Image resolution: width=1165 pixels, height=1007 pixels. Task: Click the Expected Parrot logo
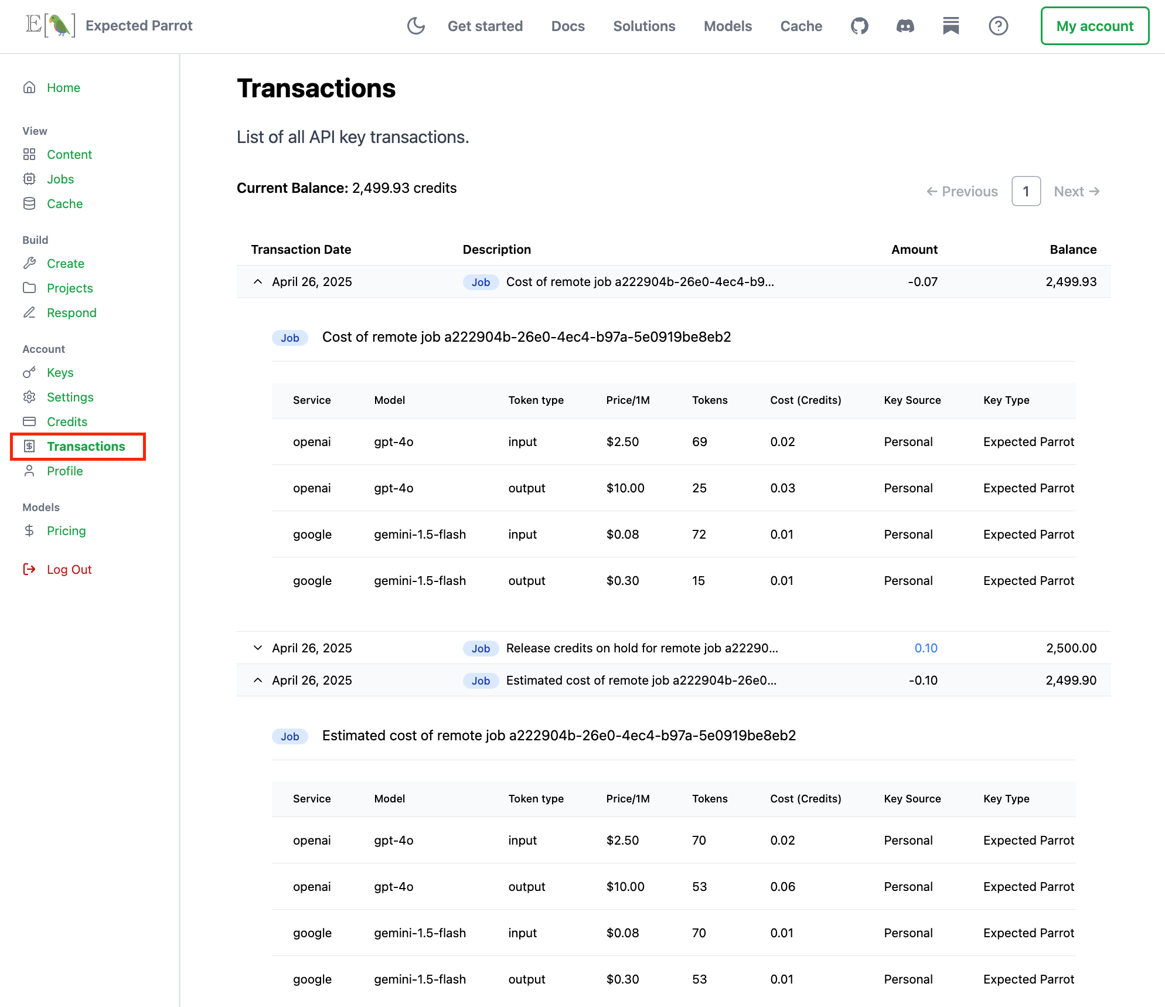click(51, 26)
